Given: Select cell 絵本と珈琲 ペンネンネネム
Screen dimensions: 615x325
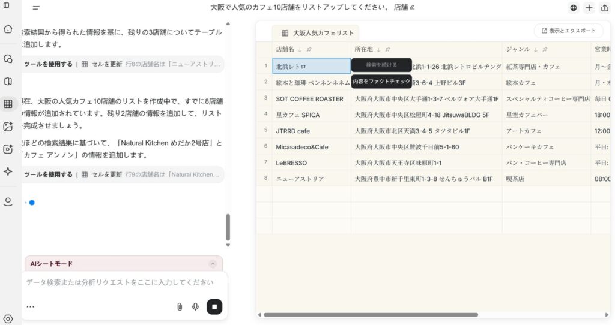Looking at the screenshot, I should (312, 83).
